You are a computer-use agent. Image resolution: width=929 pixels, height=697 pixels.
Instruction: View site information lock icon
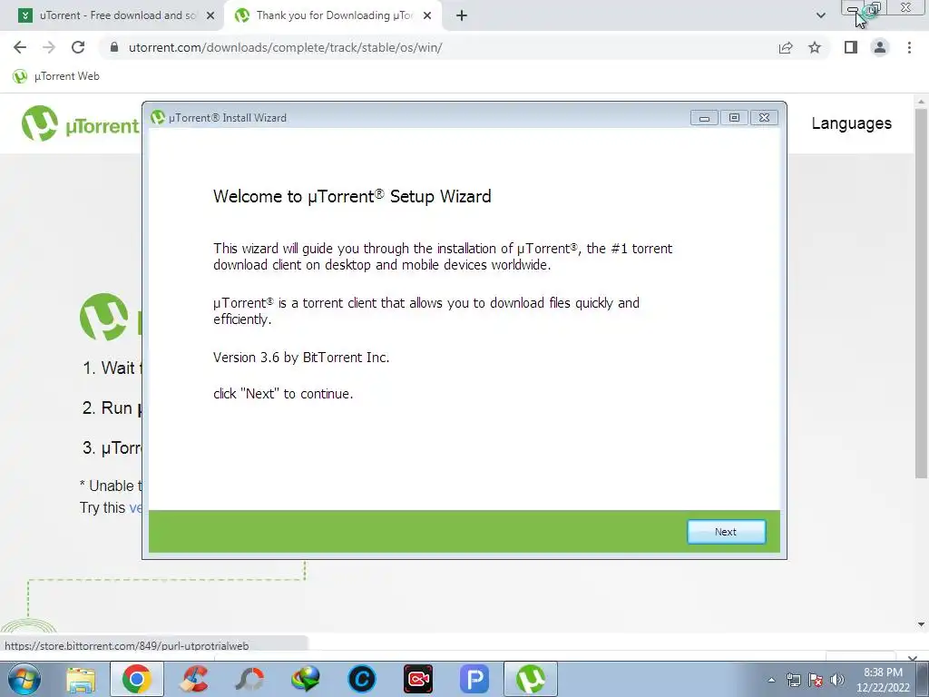click(114, 47)
